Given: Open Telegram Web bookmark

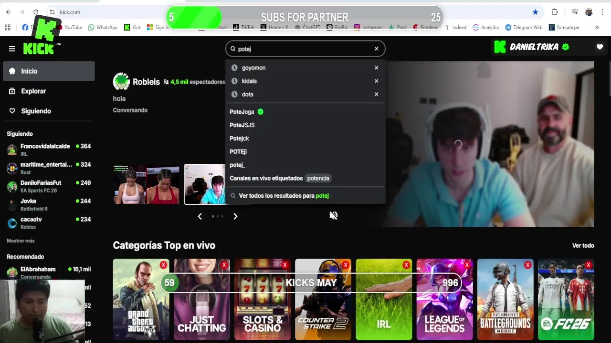Looking at the screenshot, I should point(524,28).
